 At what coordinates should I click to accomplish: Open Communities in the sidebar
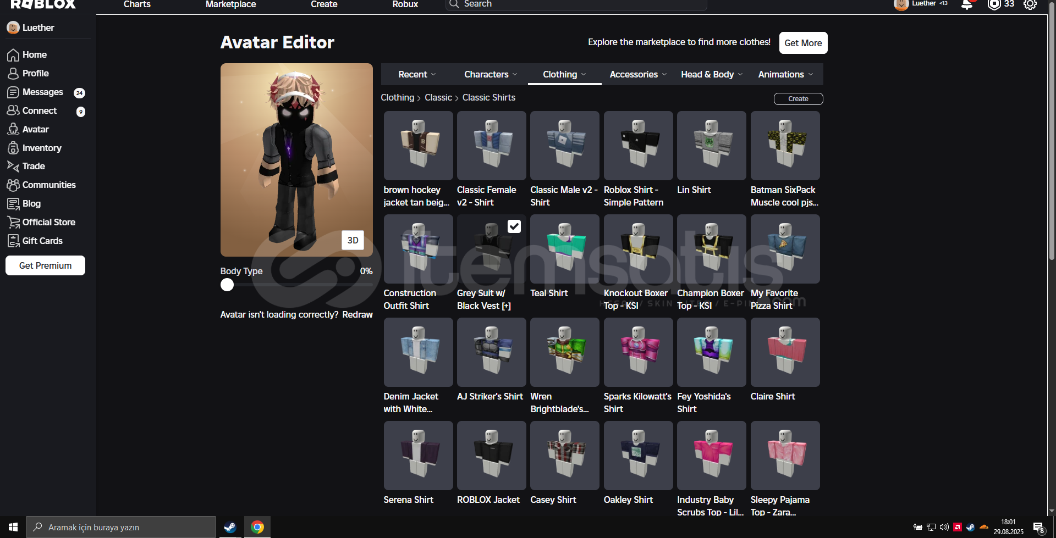[48, 185]
